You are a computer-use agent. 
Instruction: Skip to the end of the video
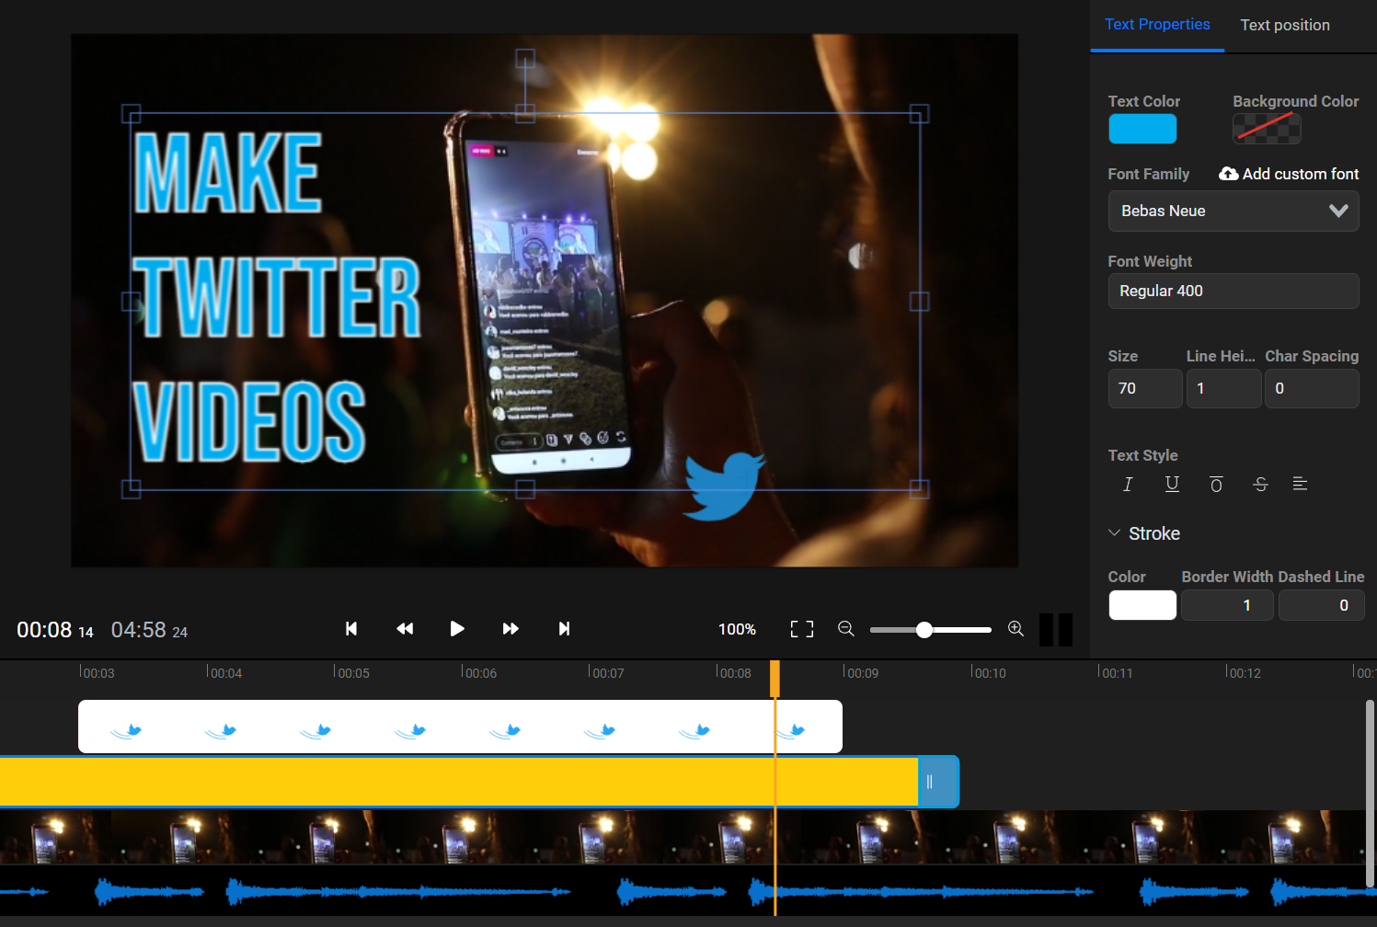563,629
